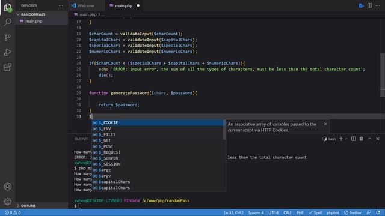Create a new terminal with plus icon
The height and width of the screenshot is (216, 385).
point(341,139)
